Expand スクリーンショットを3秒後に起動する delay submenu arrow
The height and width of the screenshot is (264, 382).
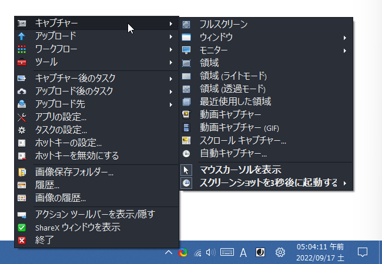click(345, 183)
